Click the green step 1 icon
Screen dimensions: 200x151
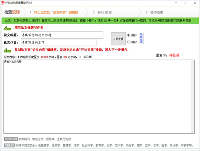pyautogui.click(x=7, y=28)
